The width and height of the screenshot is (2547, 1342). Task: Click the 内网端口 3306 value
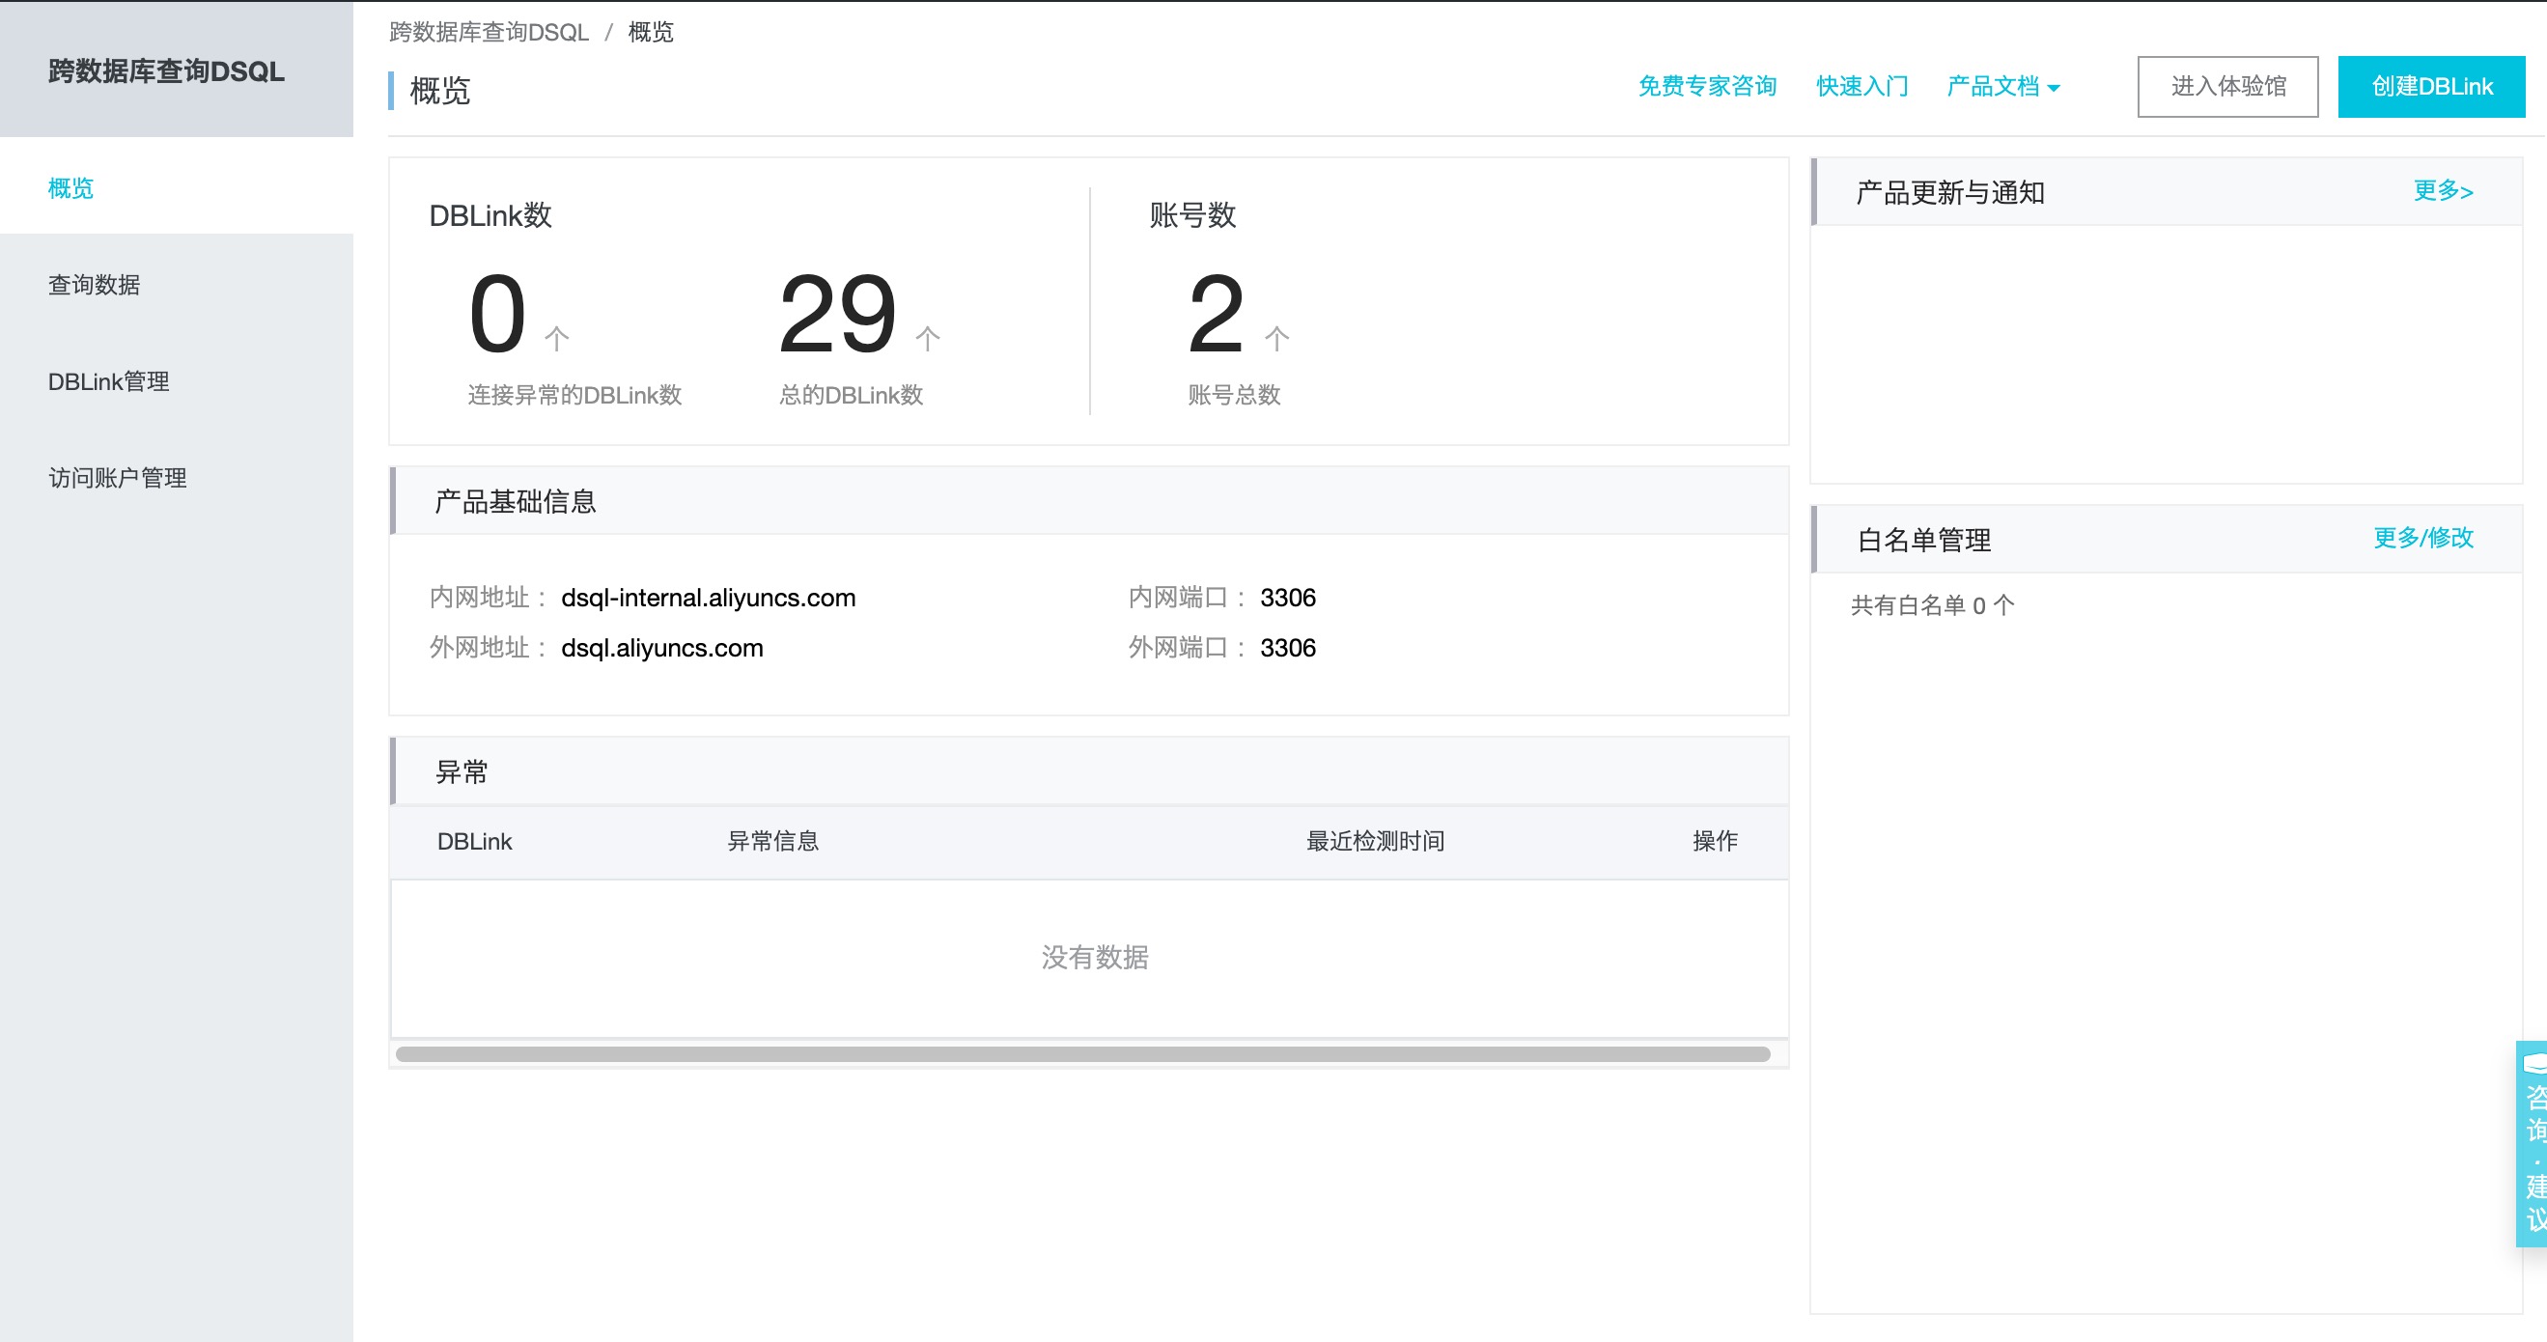click(1287, 598)
